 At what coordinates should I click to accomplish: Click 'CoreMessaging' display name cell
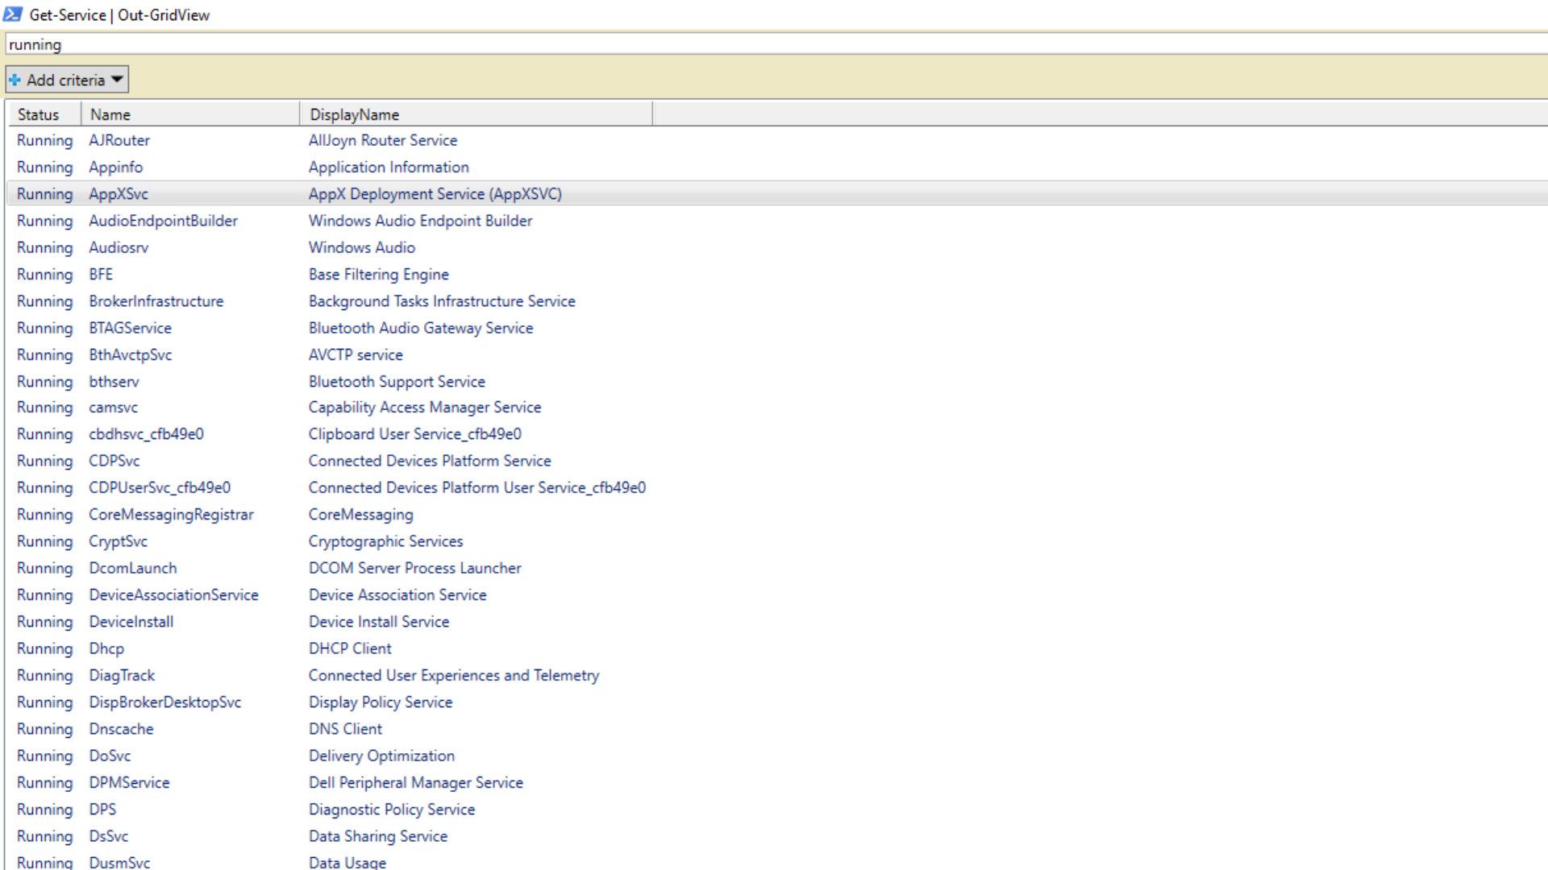[361, 515]
